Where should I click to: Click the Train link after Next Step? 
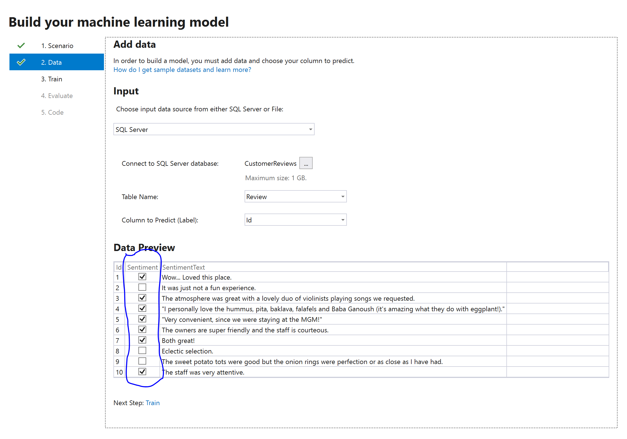coord(153,403)
